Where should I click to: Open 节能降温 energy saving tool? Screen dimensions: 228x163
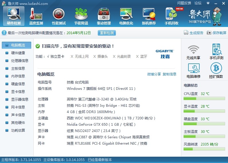[81, 16]
